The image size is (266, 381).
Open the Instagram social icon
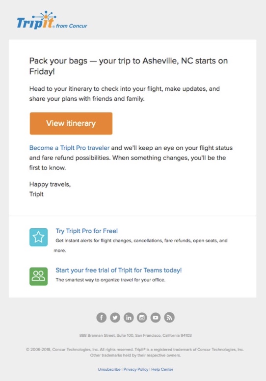142,317
